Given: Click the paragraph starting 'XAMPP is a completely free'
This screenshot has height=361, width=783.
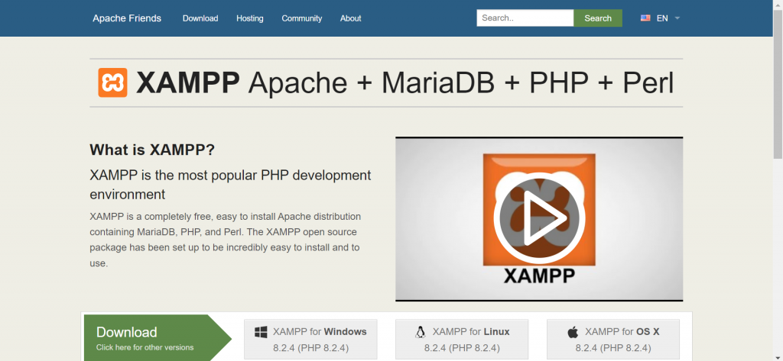Looking at the screenshot, I should tap(226, 240).
